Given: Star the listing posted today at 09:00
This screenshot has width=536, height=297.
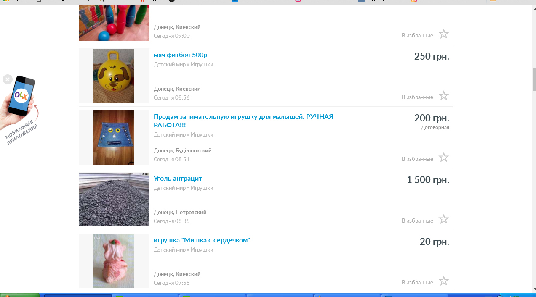Looking at the screenshot, I should point(444,34).
